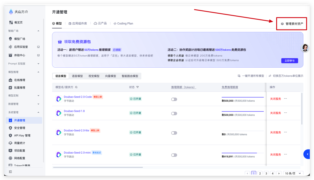The image size is (314, 180).
Task: Click the 管理素材资产 button
Action: point(292,24)
